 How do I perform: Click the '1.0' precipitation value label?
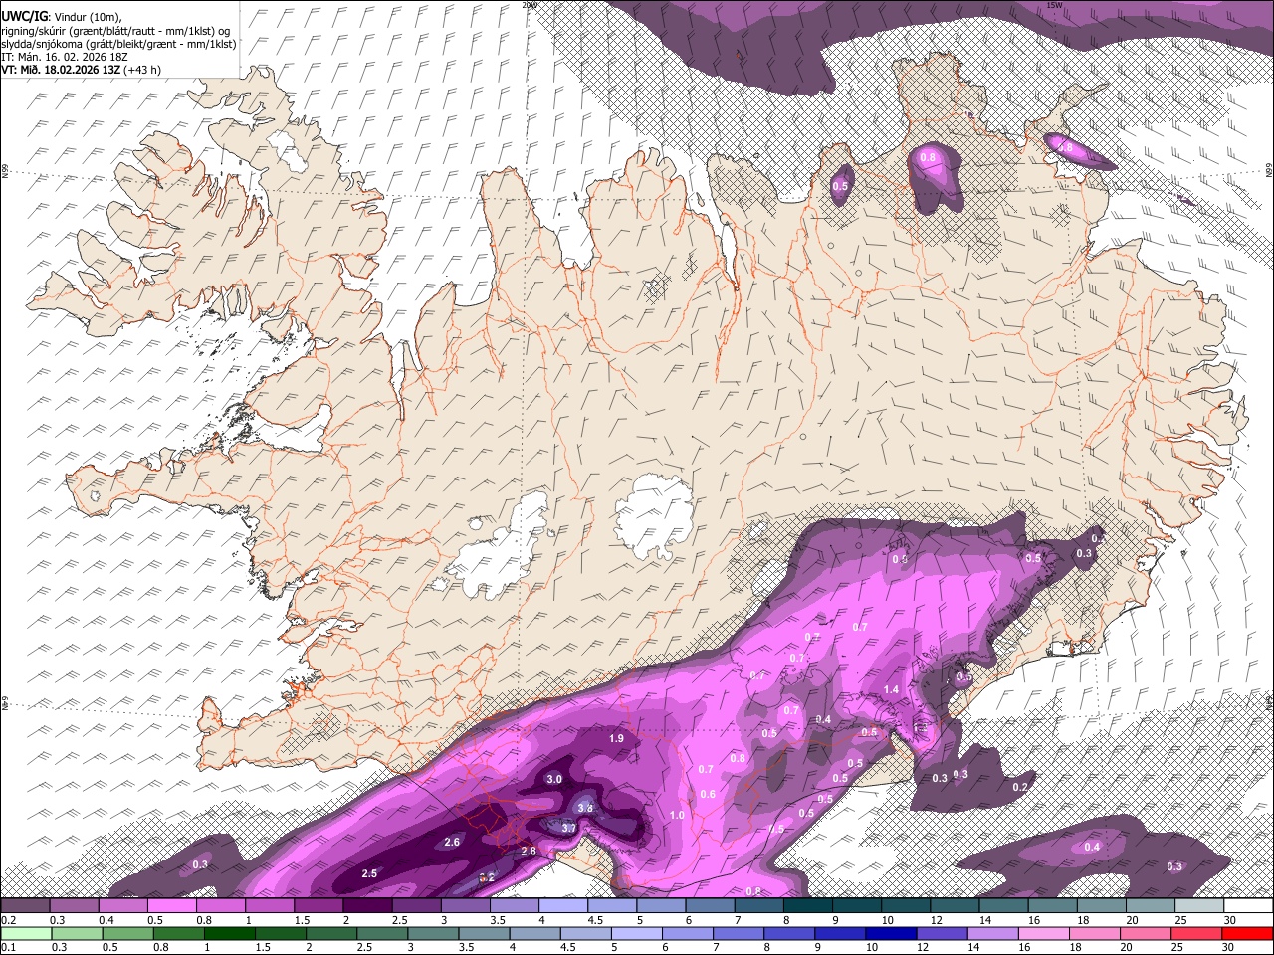point(678,815)
